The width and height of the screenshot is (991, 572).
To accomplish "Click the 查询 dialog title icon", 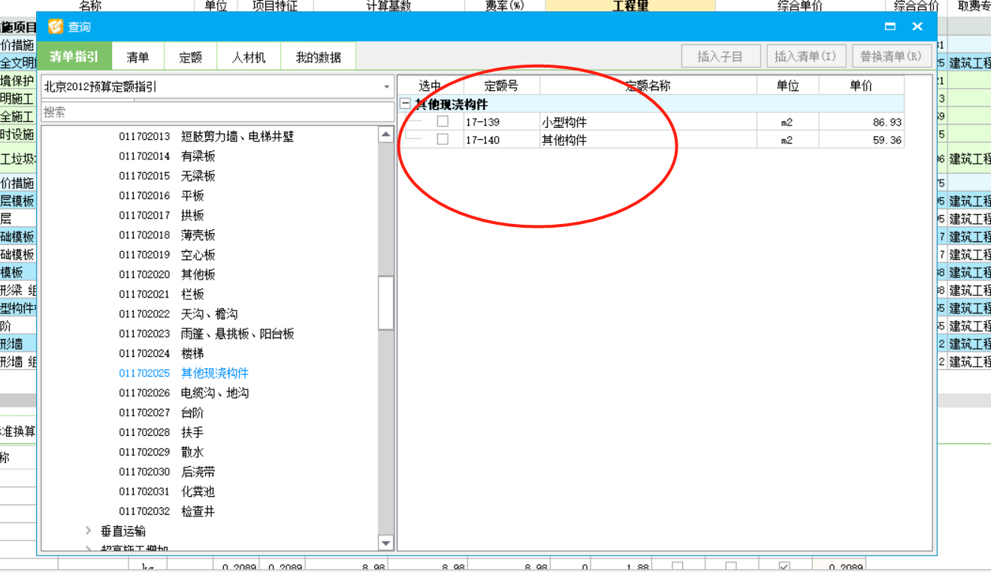I will pos(55,26).
